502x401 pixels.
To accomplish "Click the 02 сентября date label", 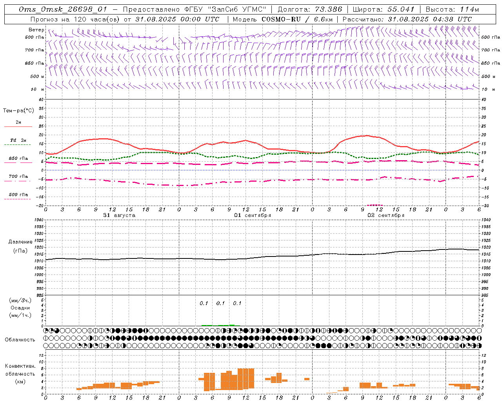I will coord(386,215).
